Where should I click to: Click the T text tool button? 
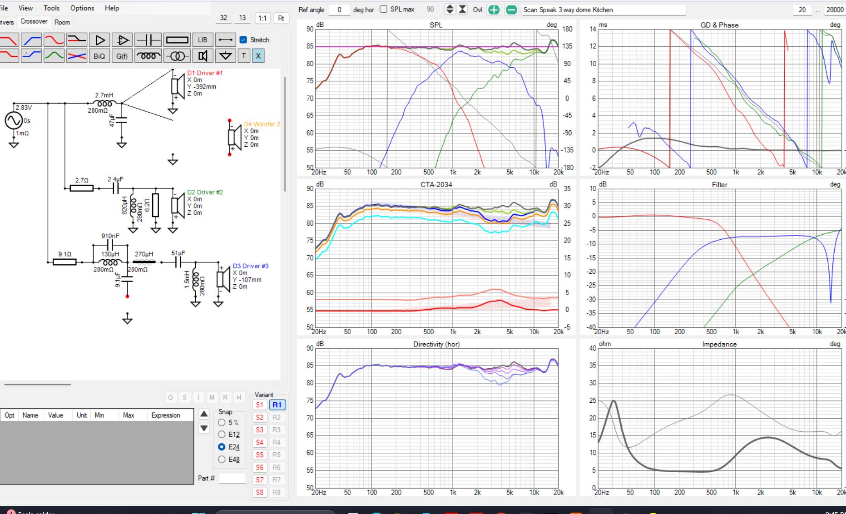pyautogui.click(x=244, y=56)
